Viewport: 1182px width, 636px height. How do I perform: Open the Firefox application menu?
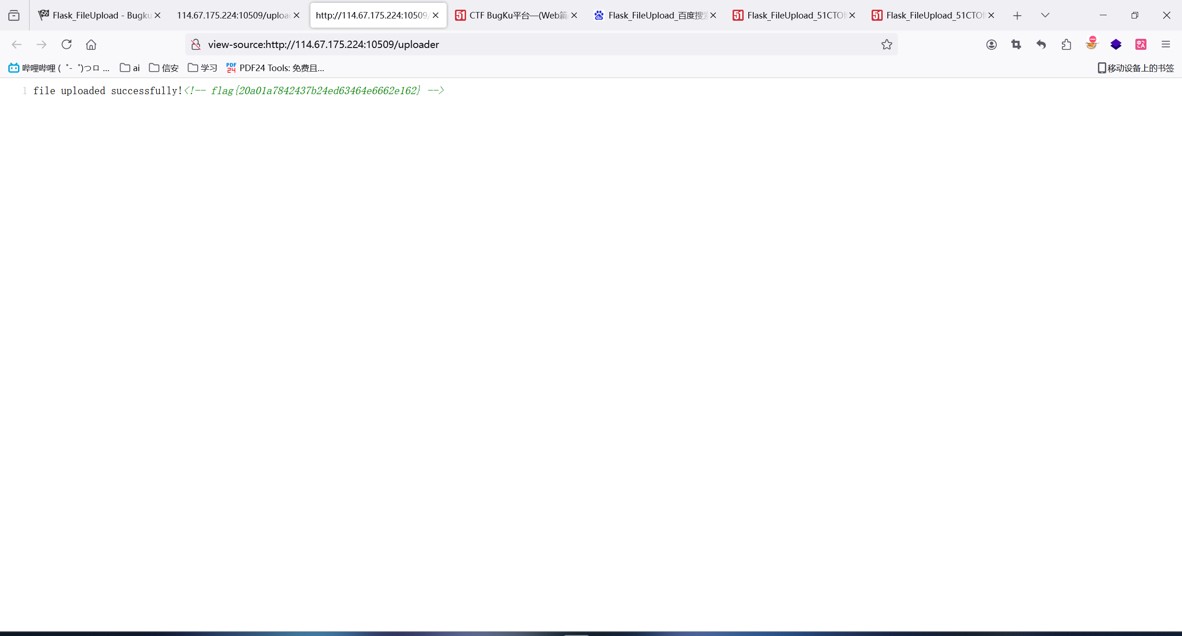coord(1166,44)
